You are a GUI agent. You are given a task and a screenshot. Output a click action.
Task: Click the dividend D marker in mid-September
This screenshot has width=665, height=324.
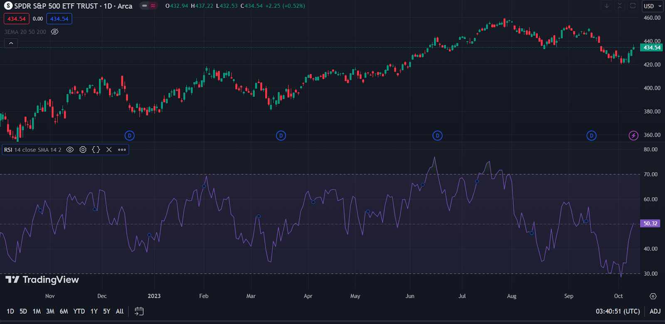(x=591, y=136)
